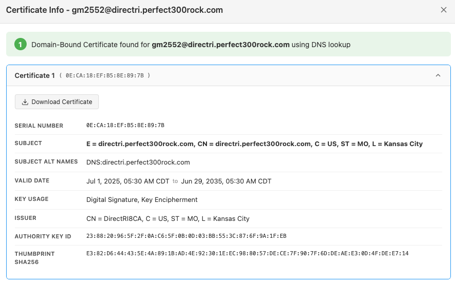Click bold email address in green banner
This screenshot has height=285, width=455.
(x=220, y=45)
